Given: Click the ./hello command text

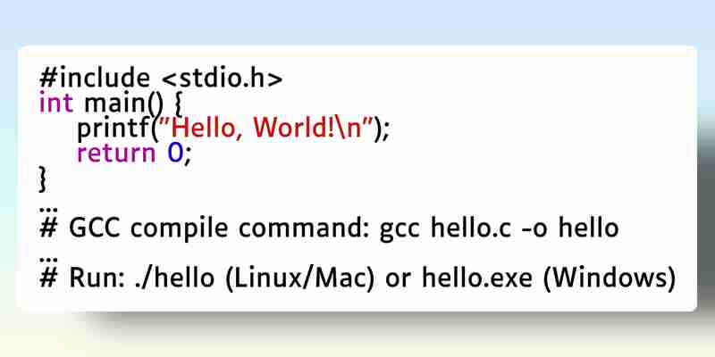Looking at the screenshot, I should pyautogui.click(x=174, y=278).
